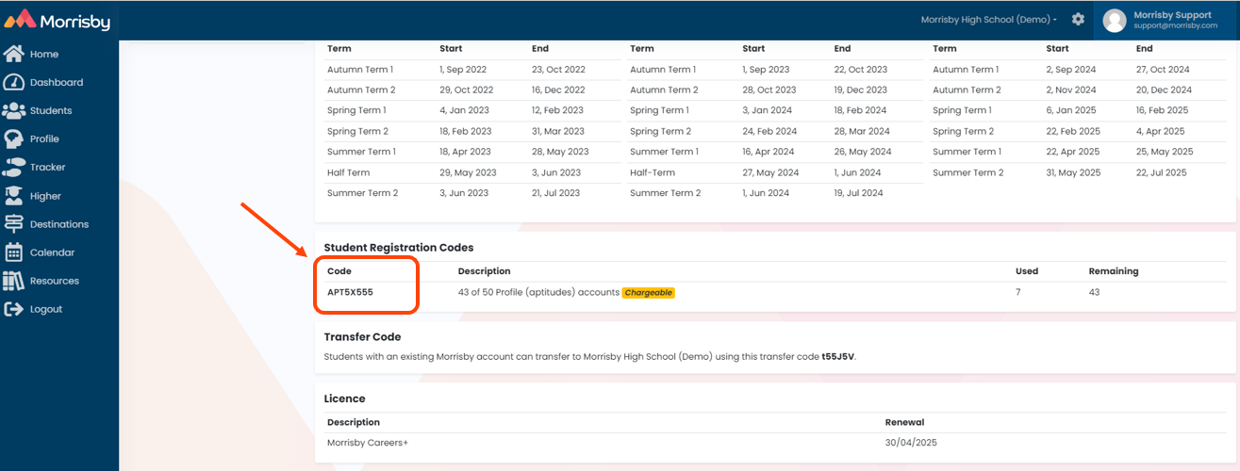Click the Used column header
This screenshot has height=471, width=1240.
[1027, 271]
